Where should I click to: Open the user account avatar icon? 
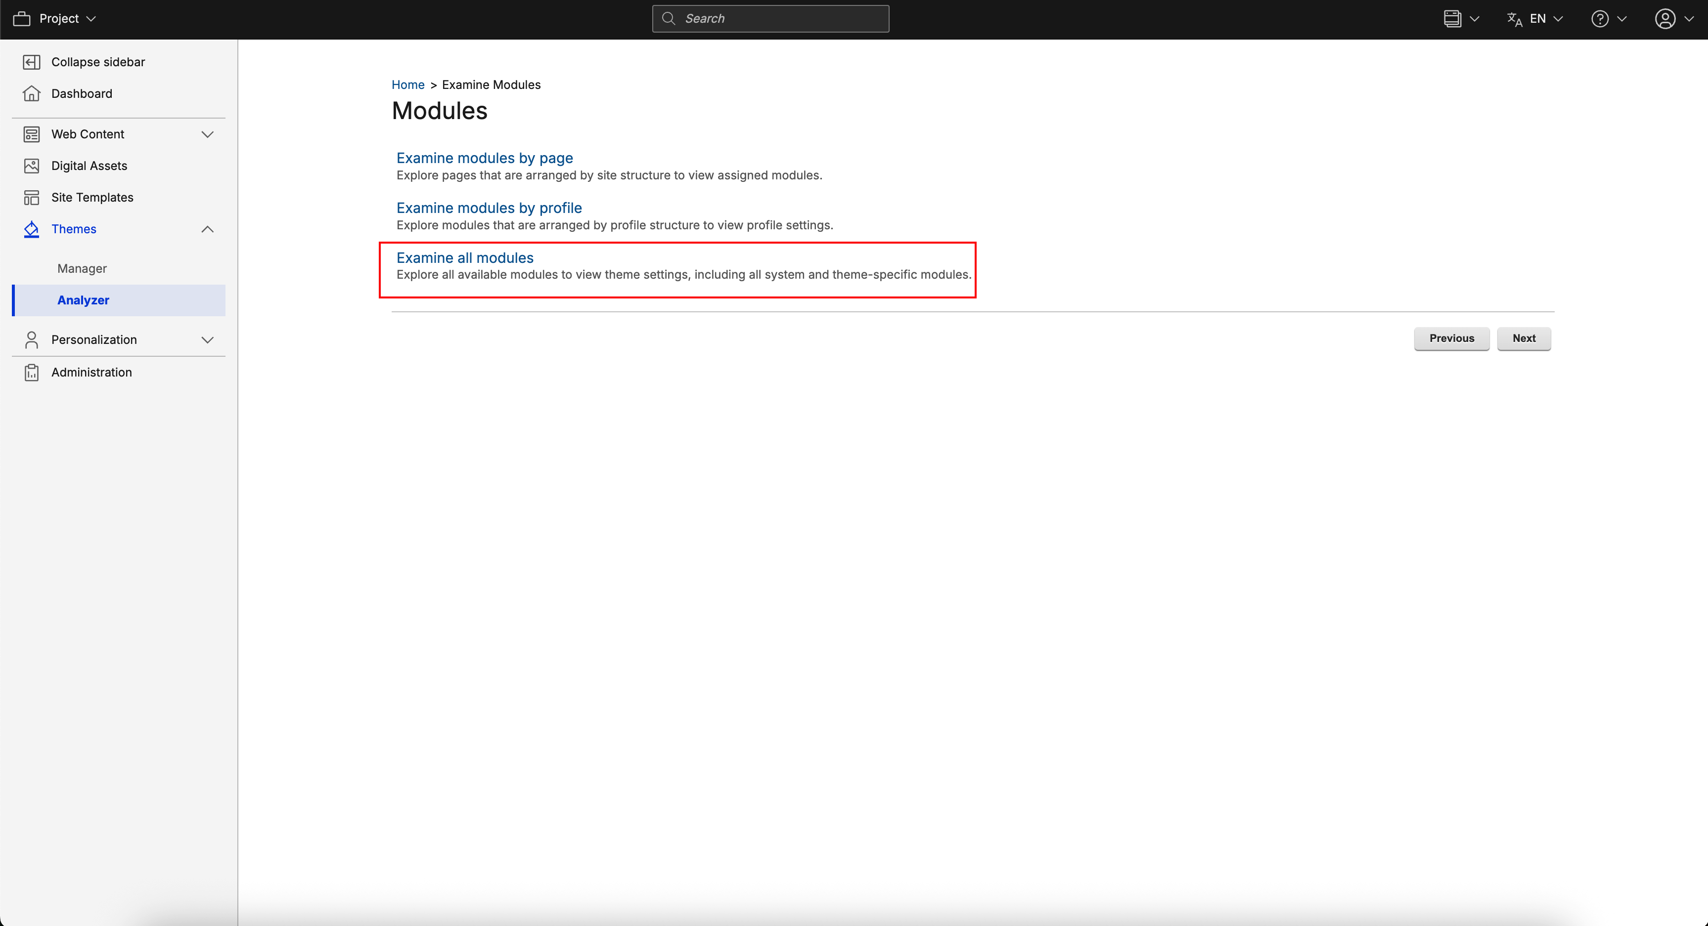(x=1665, y=19)
